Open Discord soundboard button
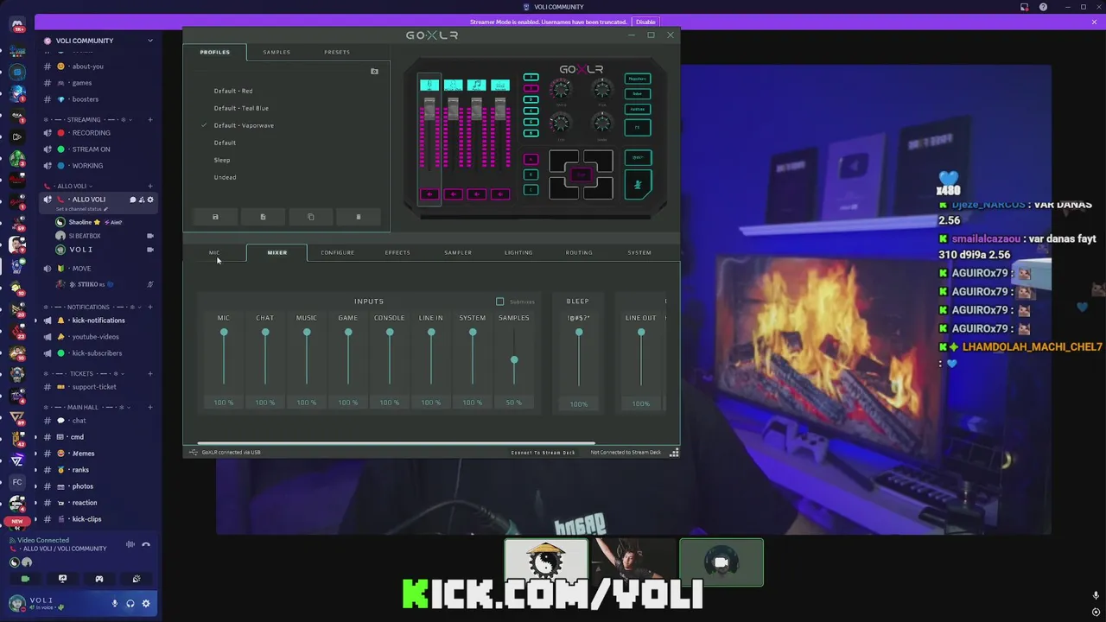The image size is (1106, 622). click(x=137, y=579)
